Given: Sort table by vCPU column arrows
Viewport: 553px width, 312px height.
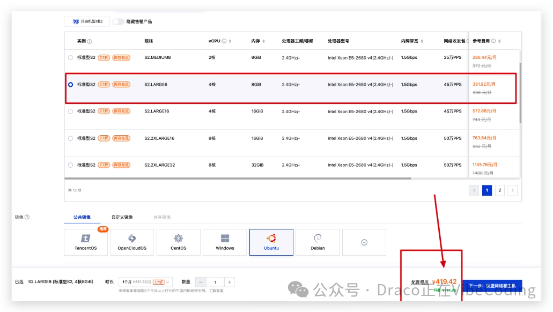Looking at the screenshot, I should click(x=230, y=41).
